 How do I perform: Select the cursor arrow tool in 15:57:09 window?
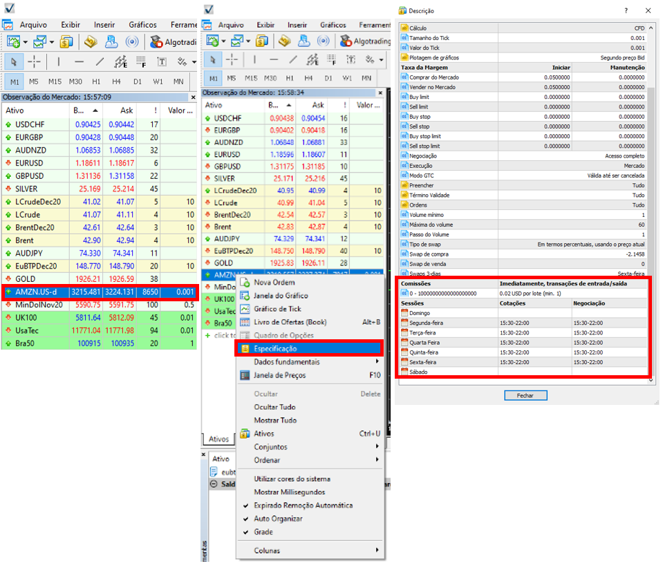pyautogui.click(x=14, y=62)
